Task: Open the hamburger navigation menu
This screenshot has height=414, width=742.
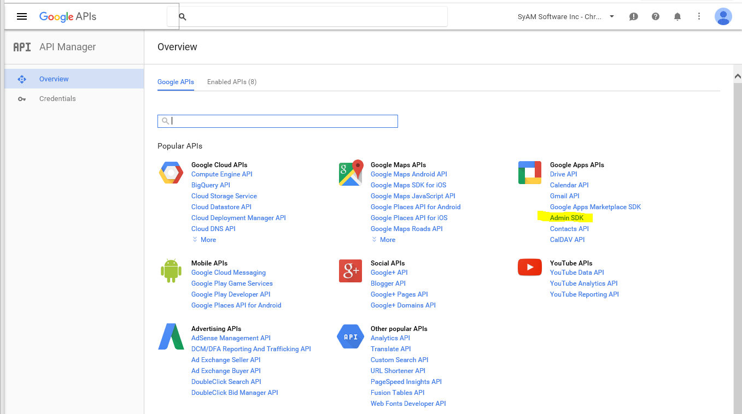Action: pyautogui.click(x=22, y=16)
